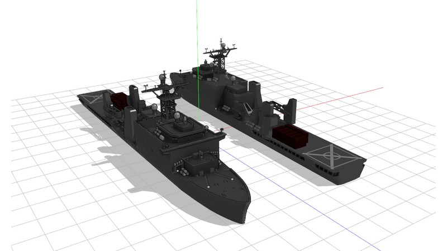Viewport: 447px width, 251px height.
Task: Click the front ship's bow deck
Action: (x=220, y=185)
